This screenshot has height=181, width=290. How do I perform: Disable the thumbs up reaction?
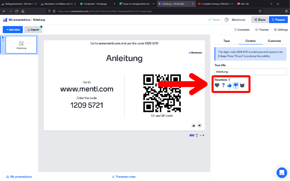tap(229, 85)
